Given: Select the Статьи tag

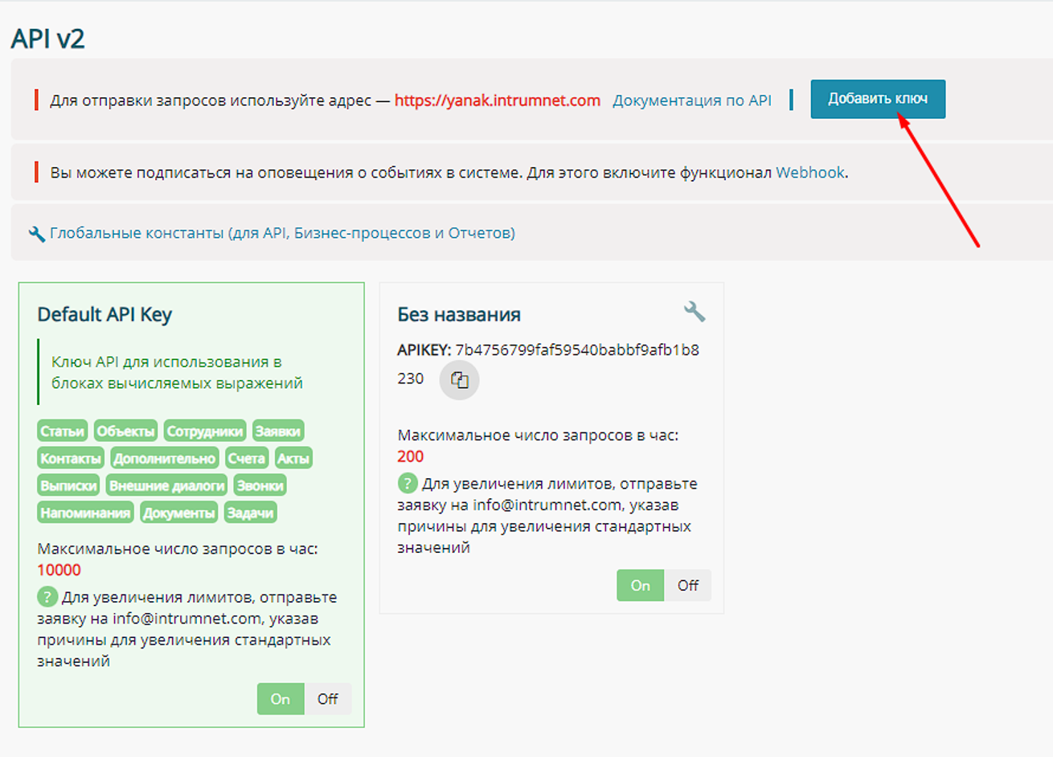Looking at the screenshot, I should pyautogui.click(x=62, y=432).
